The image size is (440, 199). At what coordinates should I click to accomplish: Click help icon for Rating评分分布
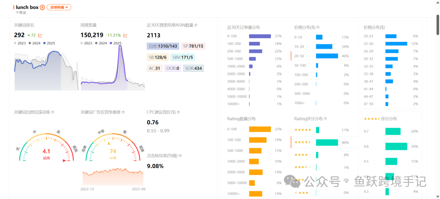pos(325,119)
